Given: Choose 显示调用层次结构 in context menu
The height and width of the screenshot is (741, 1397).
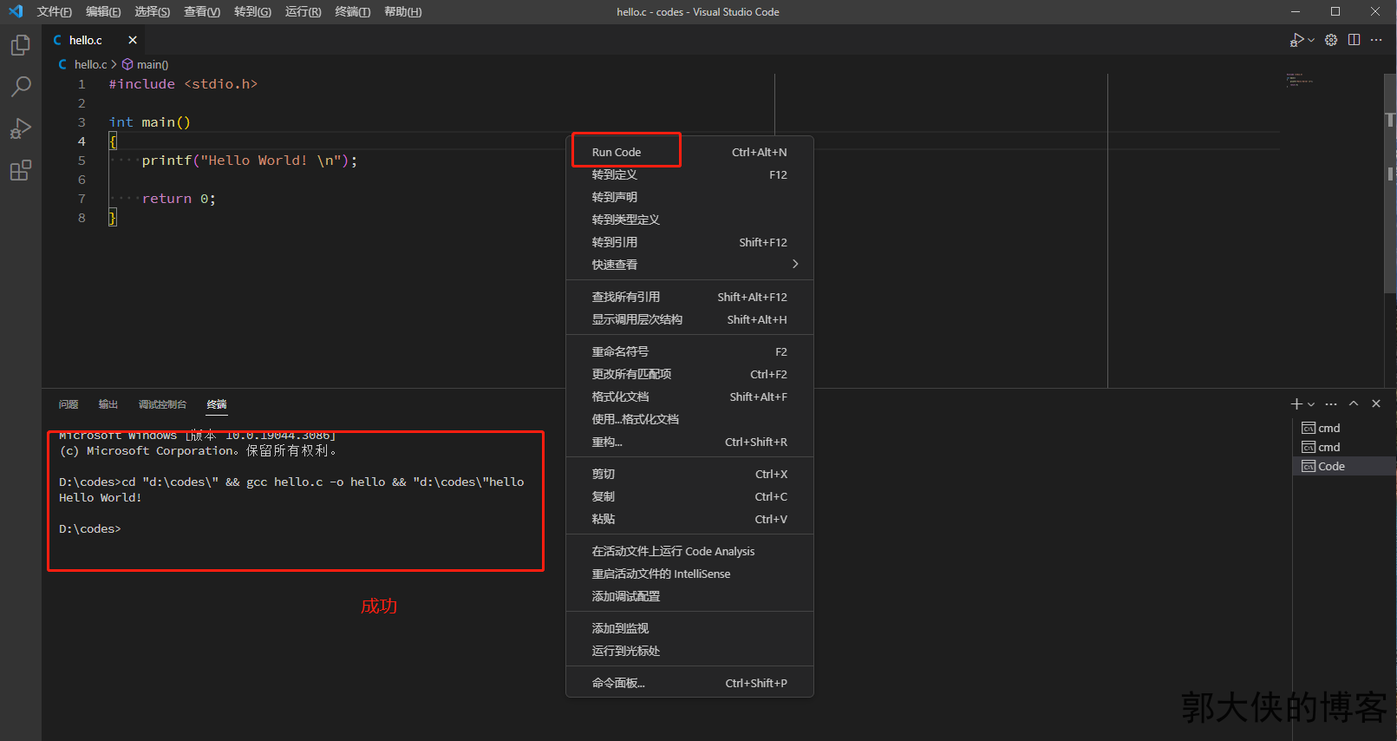Looking at the screenshot, I should tap(689, 319).
